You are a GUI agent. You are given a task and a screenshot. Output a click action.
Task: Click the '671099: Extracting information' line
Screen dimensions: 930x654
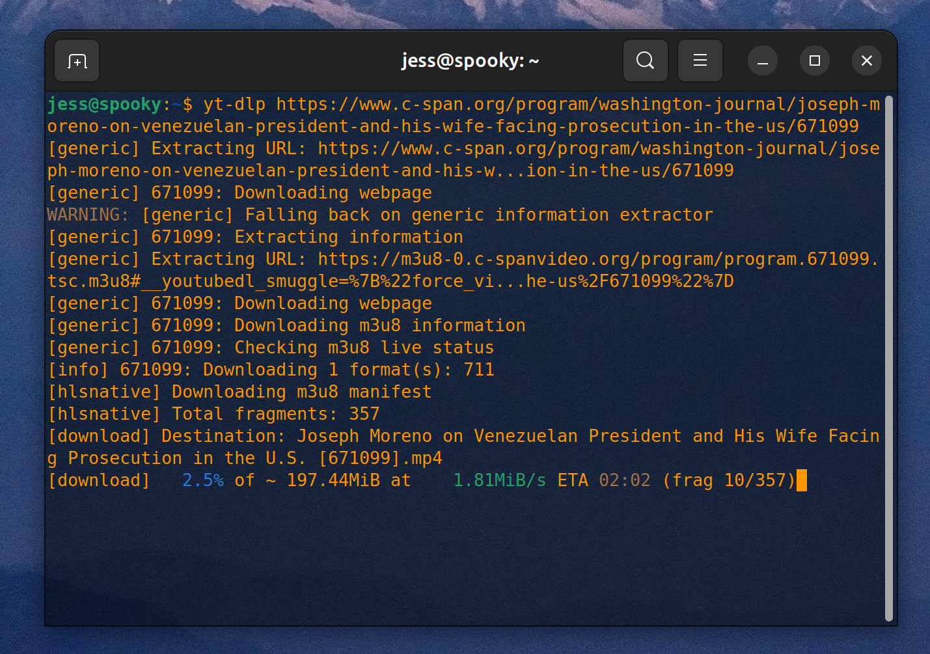pyautogui.click(x=255, y=237)
